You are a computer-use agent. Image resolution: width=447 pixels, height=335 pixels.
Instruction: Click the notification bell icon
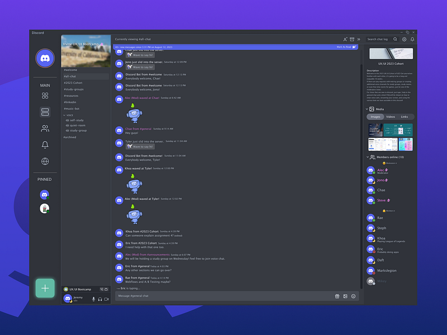[x=412, y=39]
